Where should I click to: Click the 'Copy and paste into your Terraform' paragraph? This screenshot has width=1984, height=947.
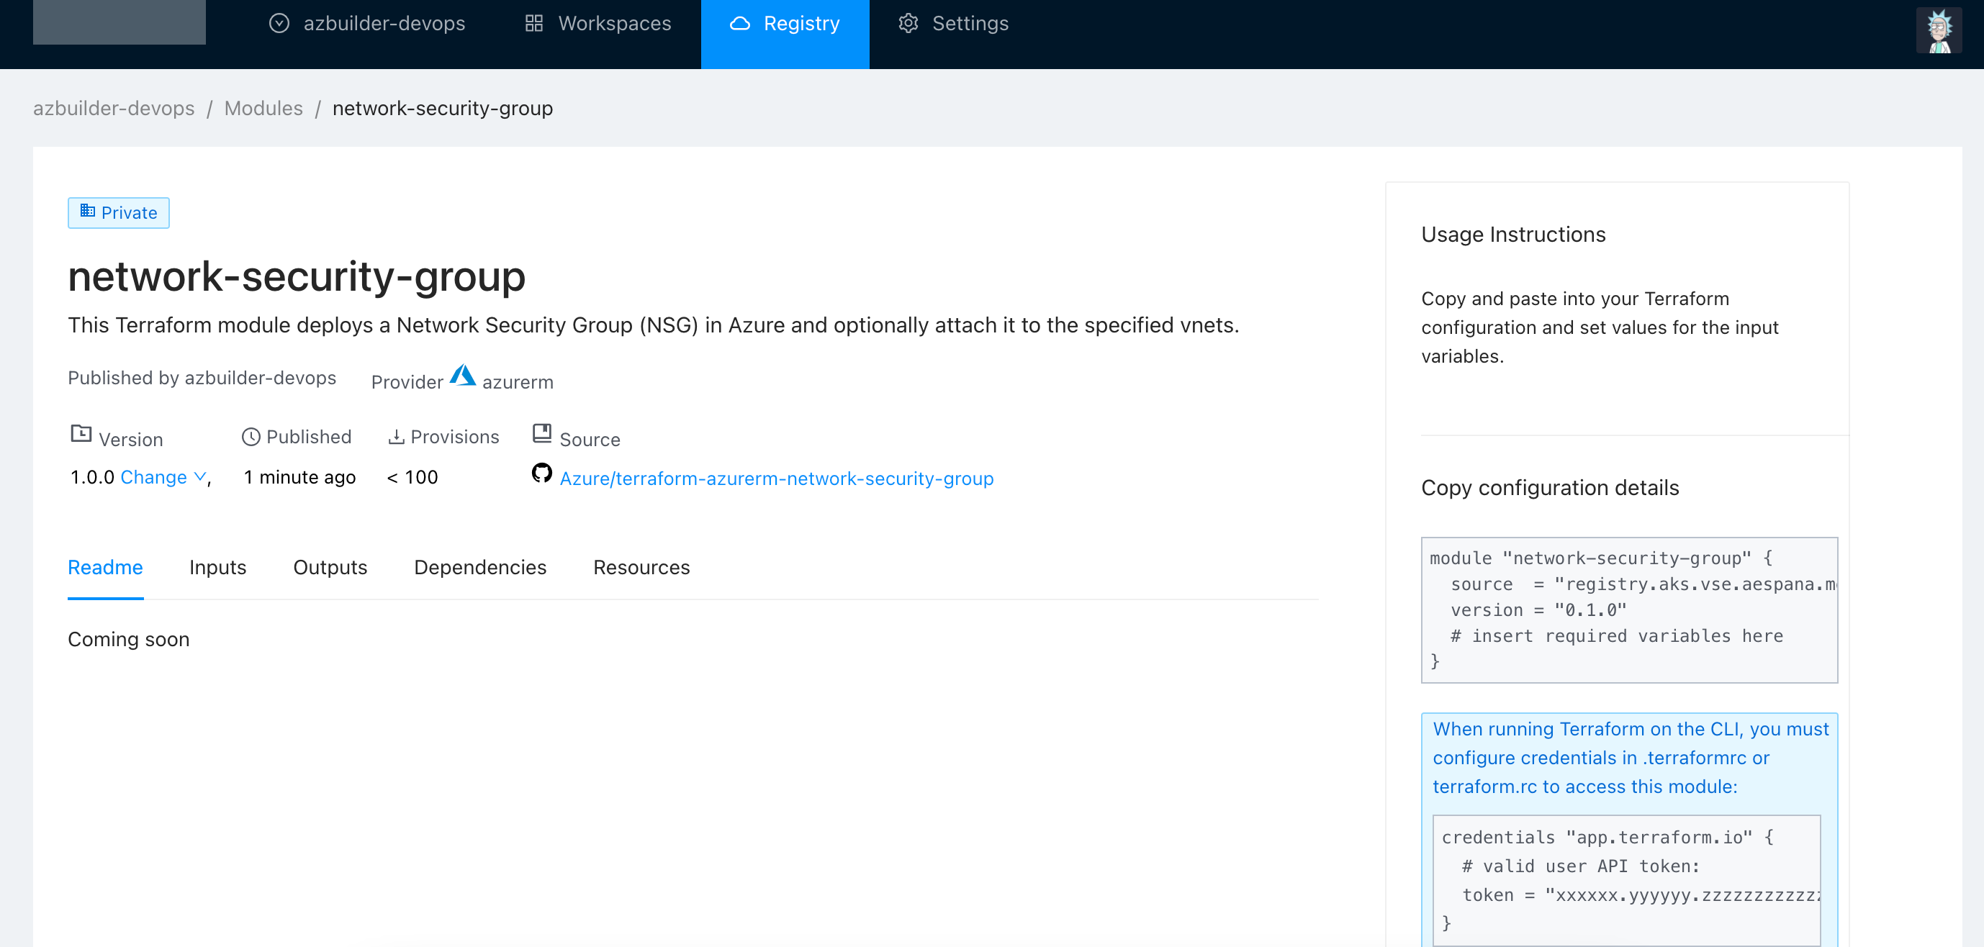[x=1600, y=327]
